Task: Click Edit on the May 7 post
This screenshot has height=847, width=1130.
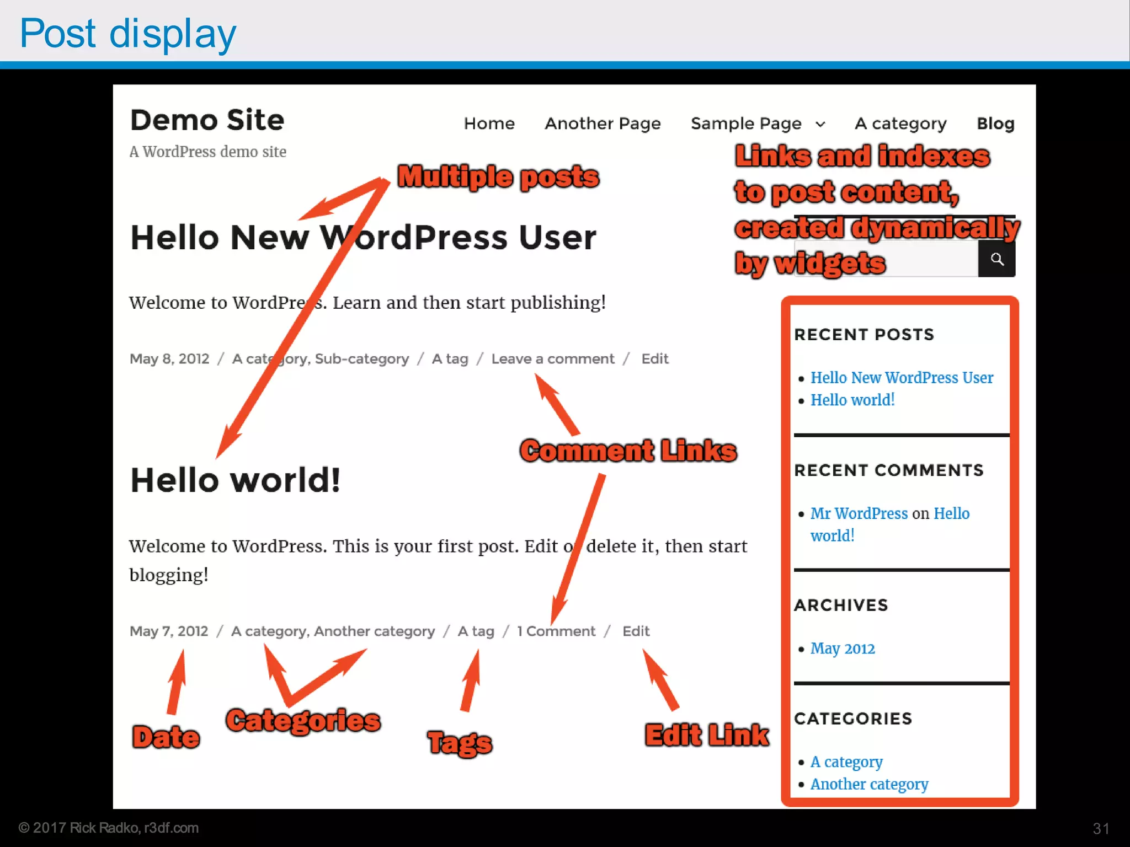Action: [x=636, y=631]
